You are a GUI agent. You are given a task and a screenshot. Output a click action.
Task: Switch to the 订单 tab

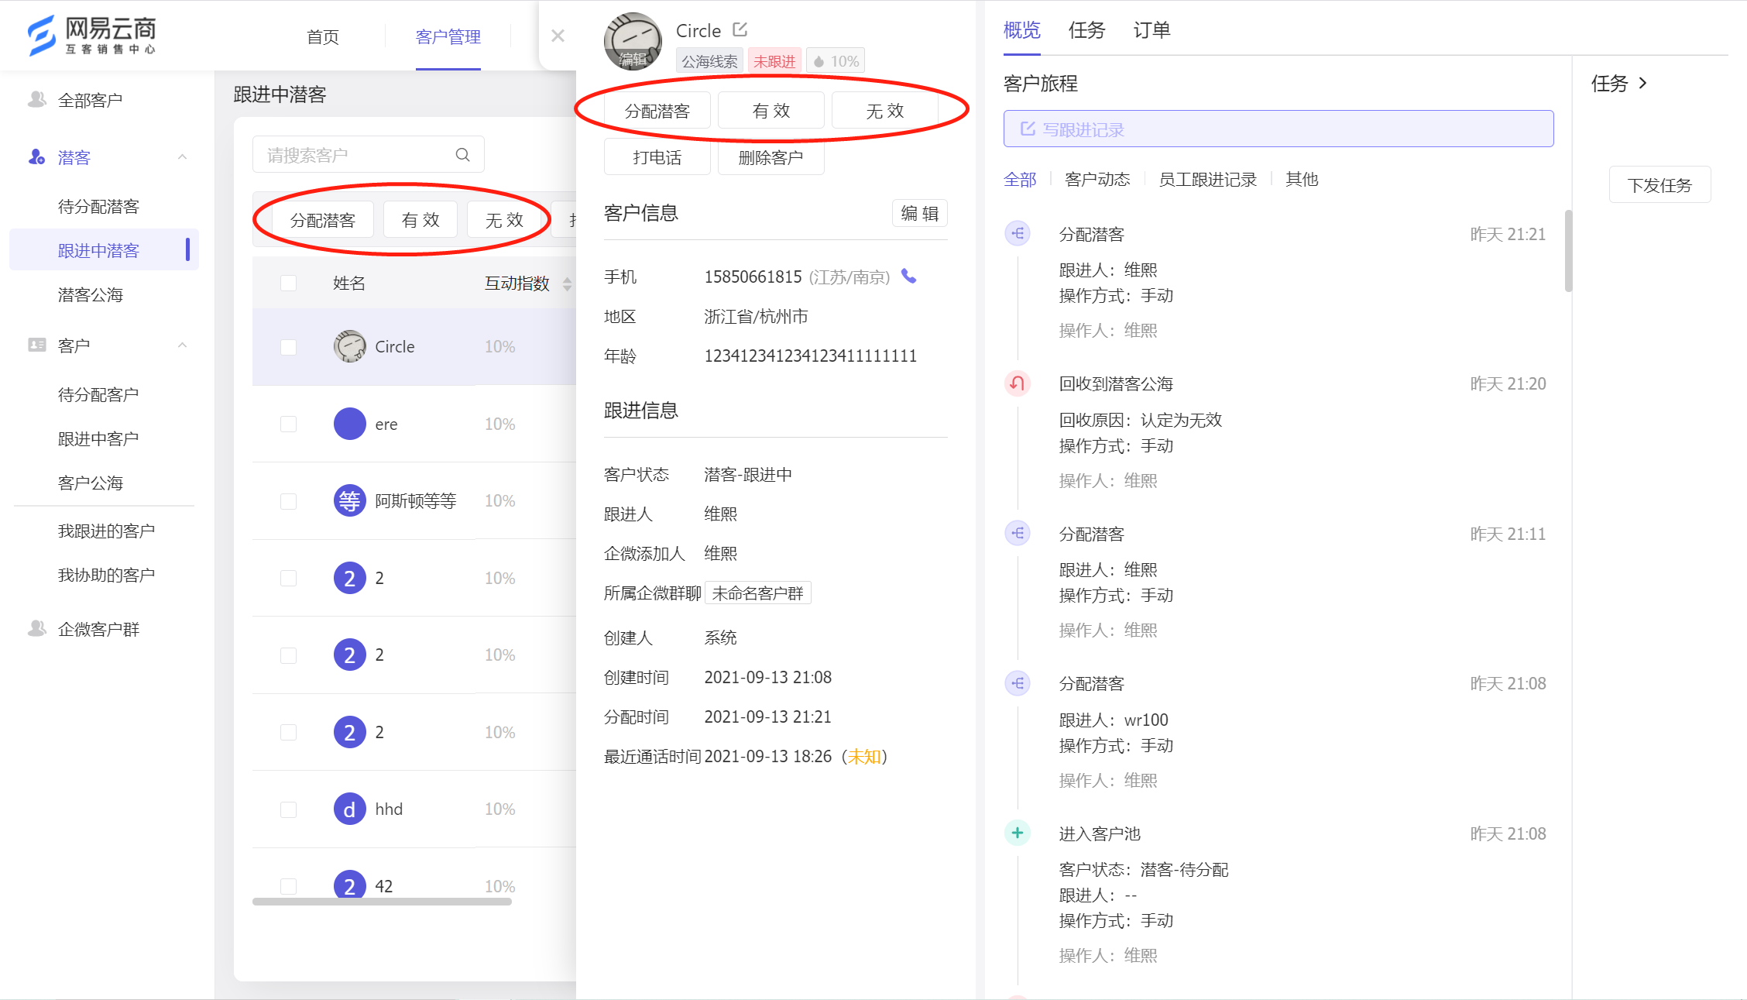1152,29
